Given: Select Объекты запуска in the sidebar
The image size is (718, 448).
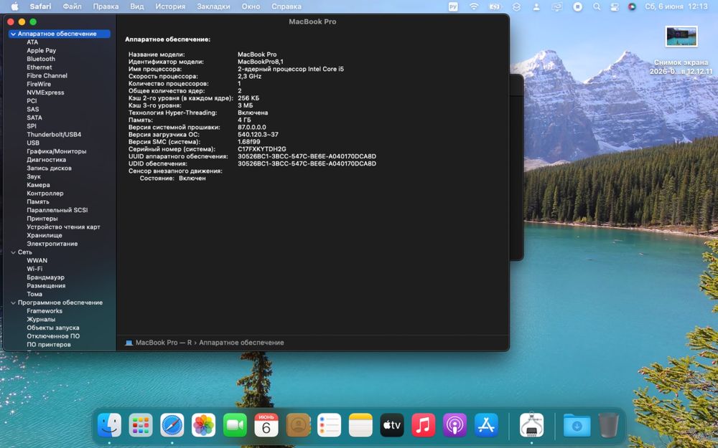Looking at the screenshot, I should 52,328.
